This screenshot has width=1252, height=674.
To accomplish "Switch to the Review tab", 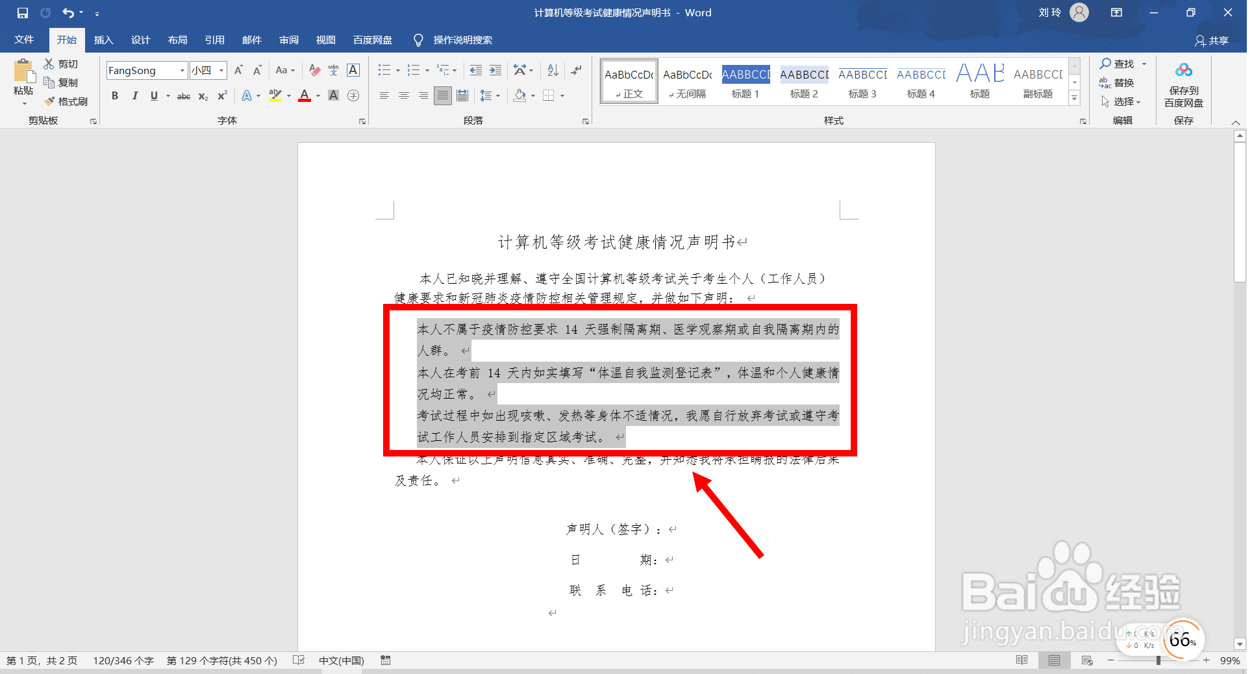I will click(x=289, y=40).
